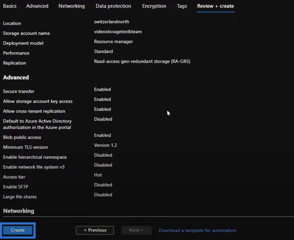
Task: Click the Allow storage account key access label
Action: 38,101
